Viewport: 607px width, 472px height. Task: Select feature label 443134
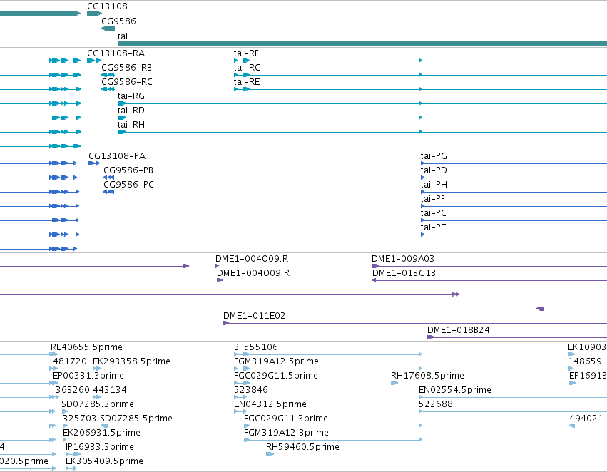click(110, 391)
